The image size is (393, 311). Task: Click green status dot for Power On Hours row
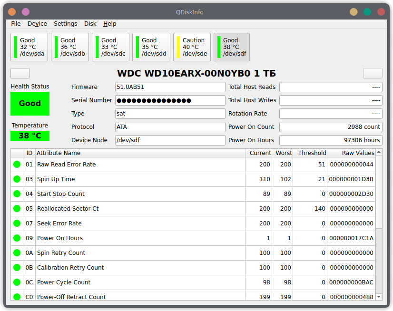point(17,238)
